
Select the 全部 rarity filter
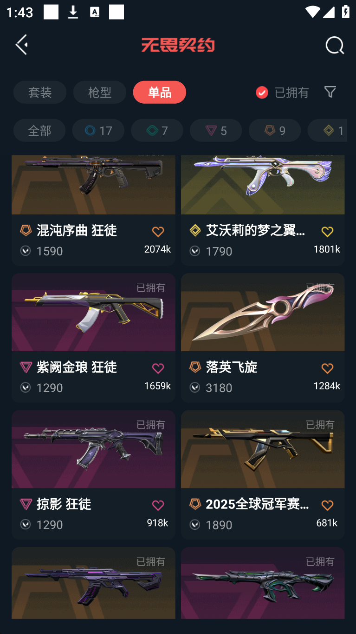39,130
